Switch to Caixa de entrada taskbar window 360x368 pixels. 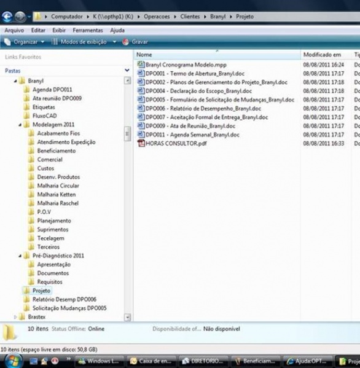pos(151,361)
